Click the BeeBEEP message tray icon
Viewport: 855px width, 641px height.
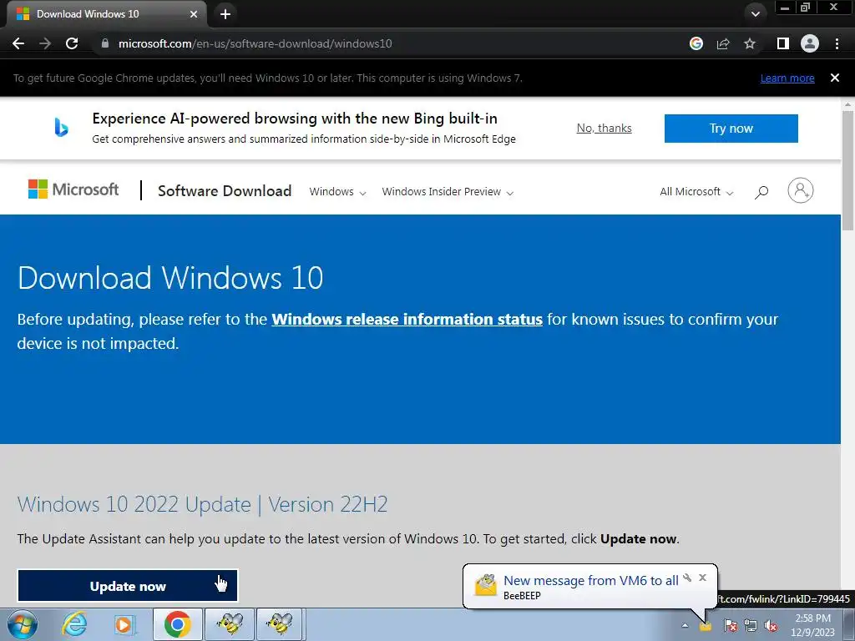tap(706, 626)
